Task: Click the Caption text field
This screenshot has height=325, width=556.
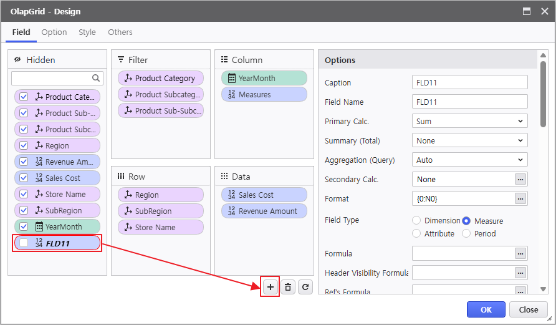Action: (470, 83)
